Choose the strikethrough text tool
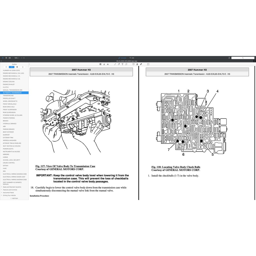Screen dimensions: 256x256 107,64
